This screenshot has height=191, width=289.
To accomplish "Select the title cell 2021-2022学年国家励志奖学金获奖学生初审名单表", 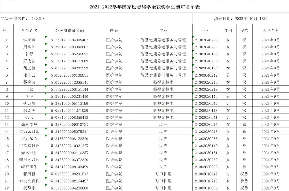I will click(x=144, y=7).
